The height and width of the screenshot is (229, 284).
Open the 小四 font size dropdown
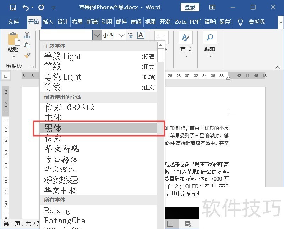click(x=121, y=35)
